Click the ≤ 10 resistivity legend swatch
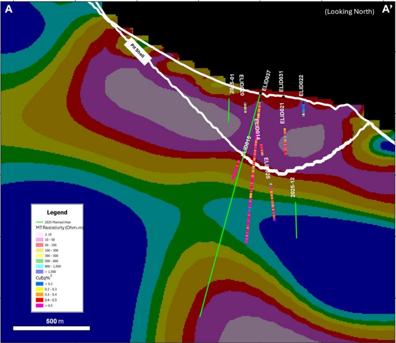The width and height of the screenshot is (396, 343). [x=40, y=234]
